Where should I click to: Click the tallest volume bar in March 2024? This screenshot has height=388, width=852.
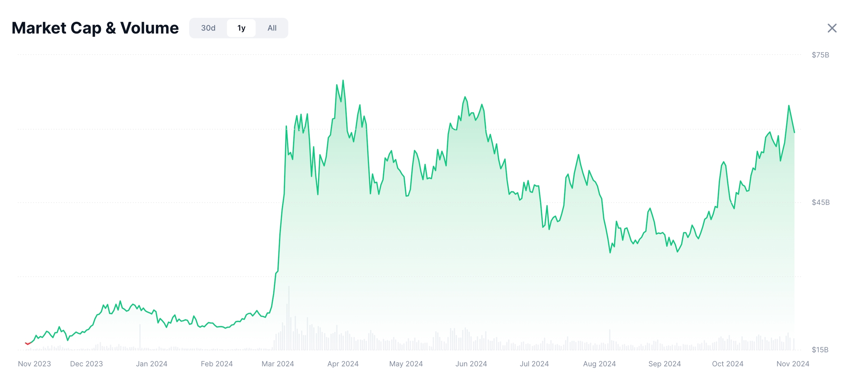click(289, 318)
